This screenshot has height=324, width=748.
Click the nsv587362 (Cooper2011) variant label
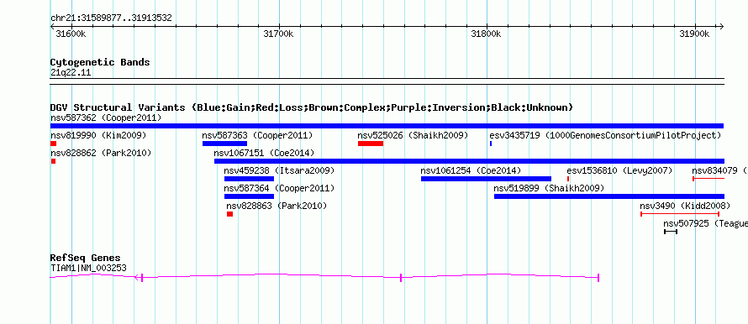(x=106, y=118)
